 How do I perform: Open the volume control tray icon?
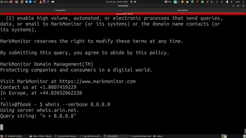232,2
